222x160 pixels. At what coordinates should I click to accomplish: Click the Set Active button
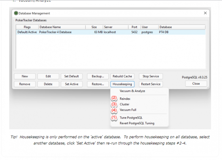71,84
